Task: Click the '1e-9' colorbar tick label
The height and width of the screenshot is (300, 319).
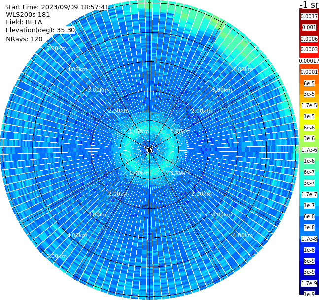Action: point(309,294)
